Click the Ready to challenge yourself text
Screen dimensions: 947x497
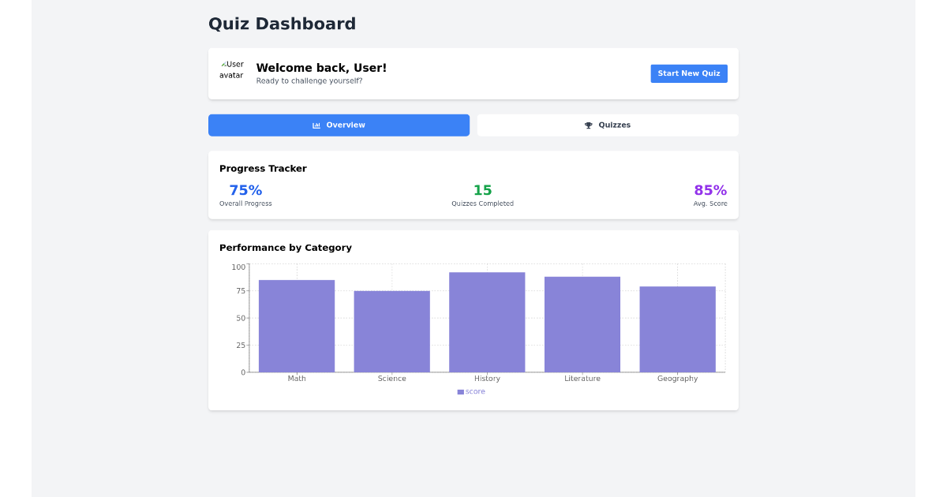click(x=308, y=80)
